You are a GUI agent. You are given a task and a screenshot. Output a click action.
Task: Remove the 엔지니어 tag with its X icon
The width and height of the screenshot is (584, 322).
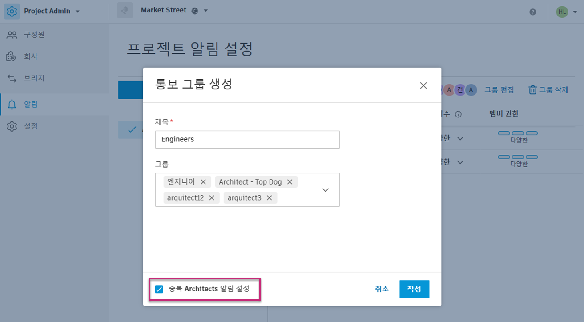[203, 181]
